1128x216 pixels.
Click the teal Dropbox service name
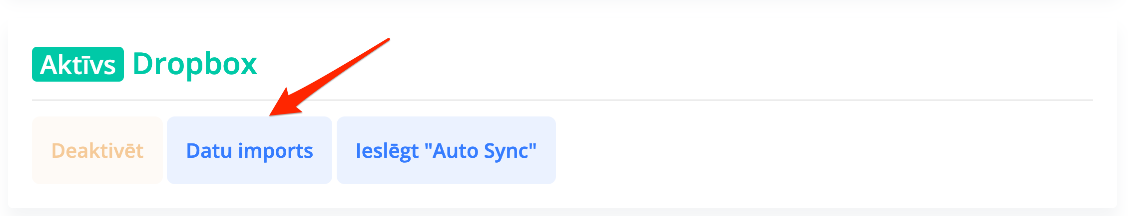pos(195,64)
